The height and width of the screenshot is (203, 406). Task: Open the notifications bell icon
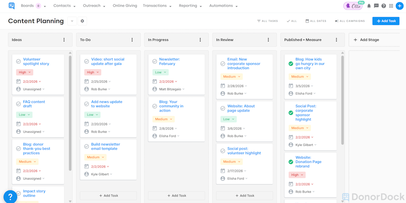point(369,6)
